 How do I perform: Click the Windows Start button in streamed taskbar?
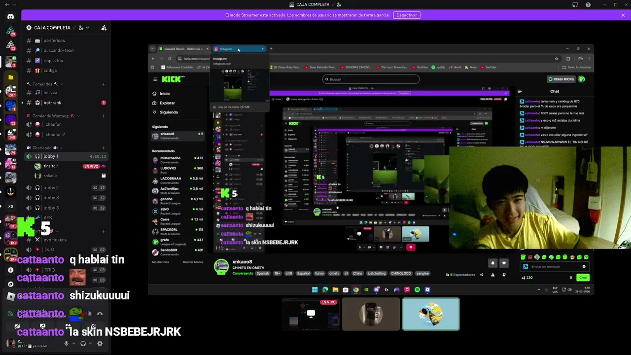(315, 290)
